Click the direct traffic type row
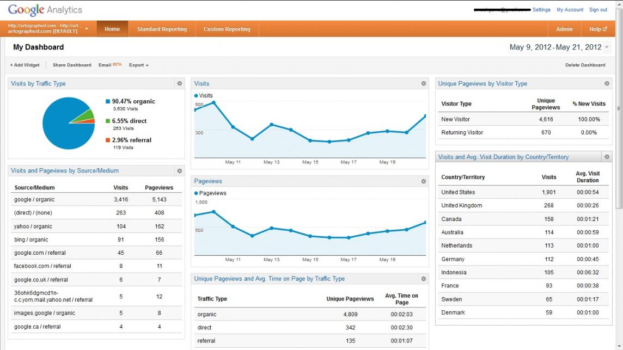 click(310, 328)
